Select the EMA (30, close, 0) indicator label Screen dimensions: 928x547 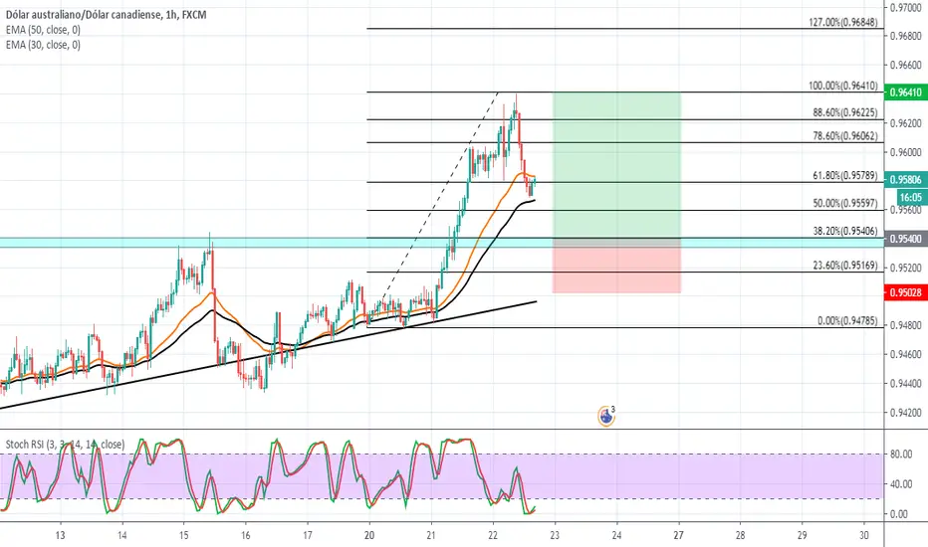click(x=43, y=45)
